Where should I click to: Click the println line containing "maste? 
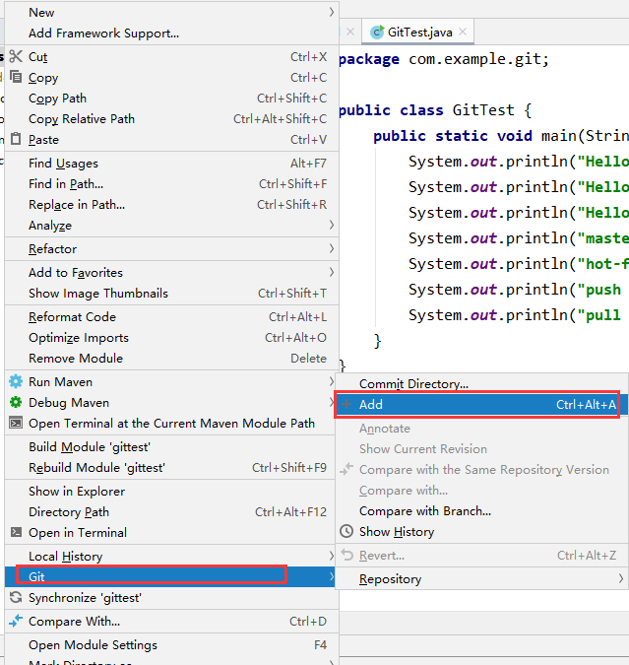pyautogui.click(x=518, y=238)
